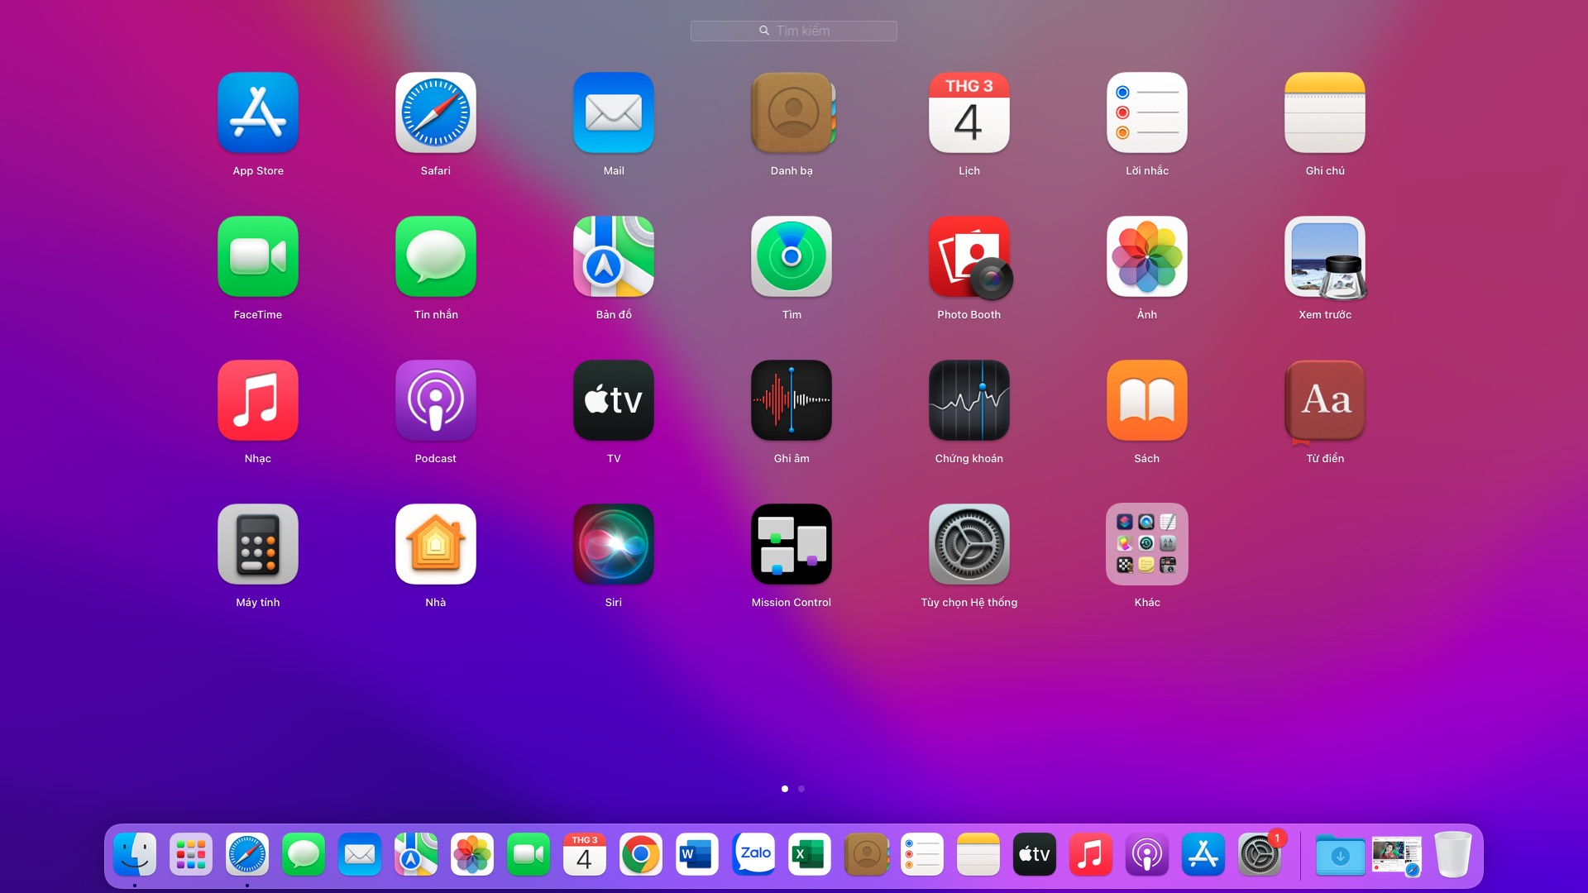Open Nhà home app
The height and width of the screenshot is (893, 1588).
436,544
